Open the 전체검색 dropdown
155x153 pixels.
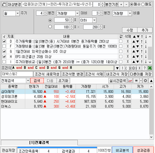point(28,81)
